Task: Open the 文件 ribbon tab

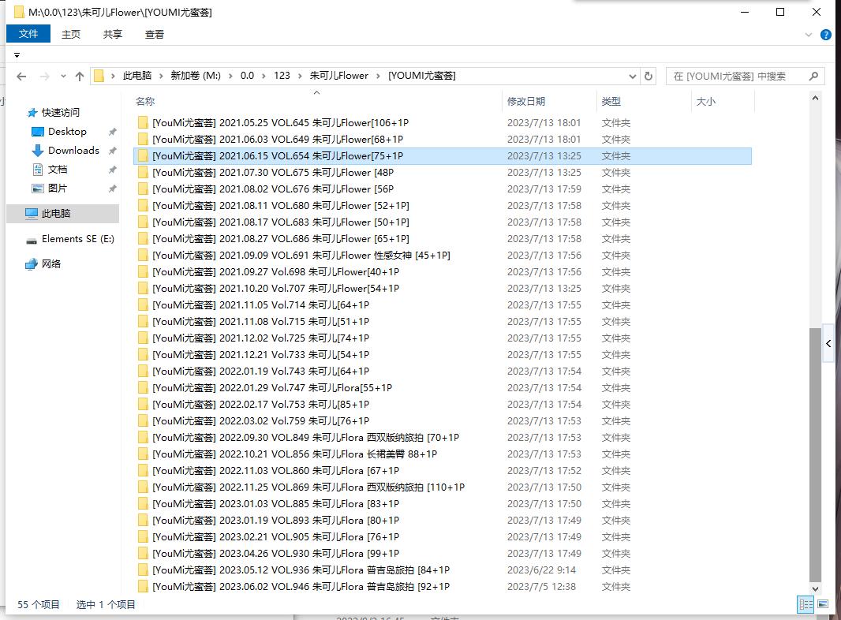Action: 28,34
